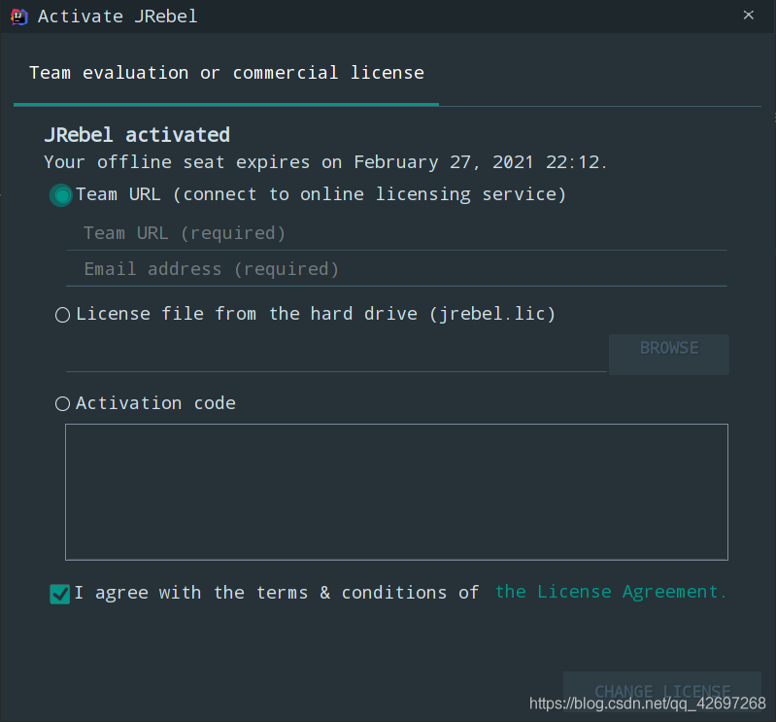Click the CHANGE LICENSE button
The height and width of the screenshot is (722, 776).
click(662, 692)
